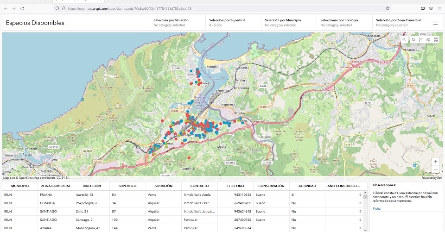The width and height of the screenshot is (445, 232).
Task: Select the row with Munnogaina, 42
Action: [183, 228]
